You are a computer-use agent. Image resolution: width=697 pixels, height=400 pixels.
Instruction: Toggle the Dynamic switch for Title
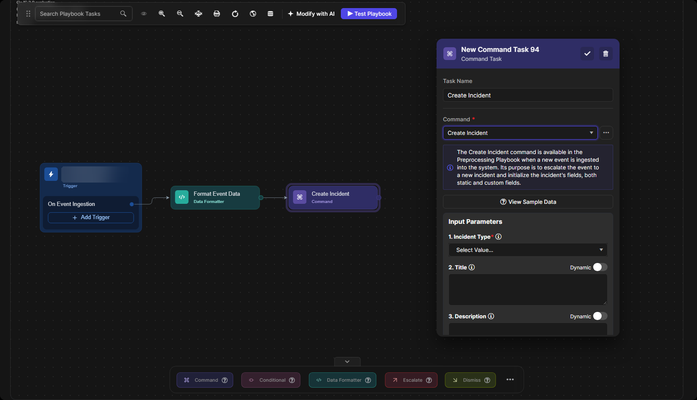click(x=600, y=267)
